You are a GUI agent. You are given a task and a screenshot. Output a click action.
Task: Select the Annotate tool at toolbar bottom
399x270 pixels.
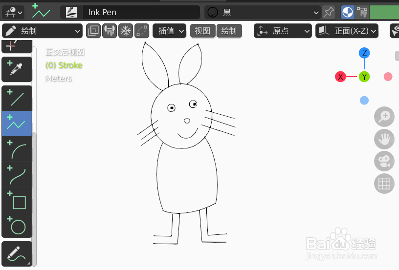[x=17, y=254]
